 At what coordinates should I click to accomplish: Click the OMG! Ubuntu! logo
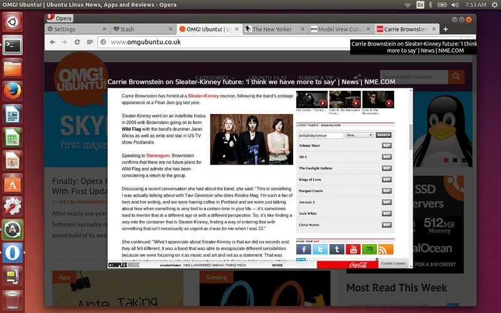tap(81, 79)
